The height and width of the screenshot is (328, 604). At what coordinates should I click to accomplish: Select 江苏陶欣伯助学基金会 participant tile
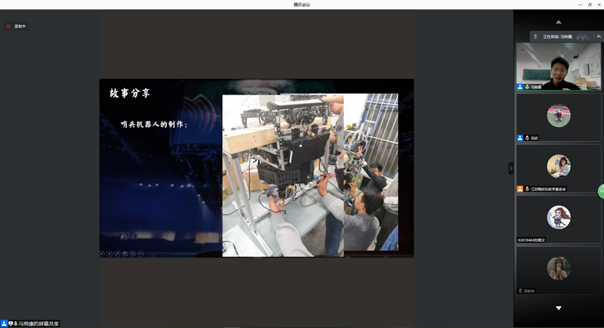558,168
